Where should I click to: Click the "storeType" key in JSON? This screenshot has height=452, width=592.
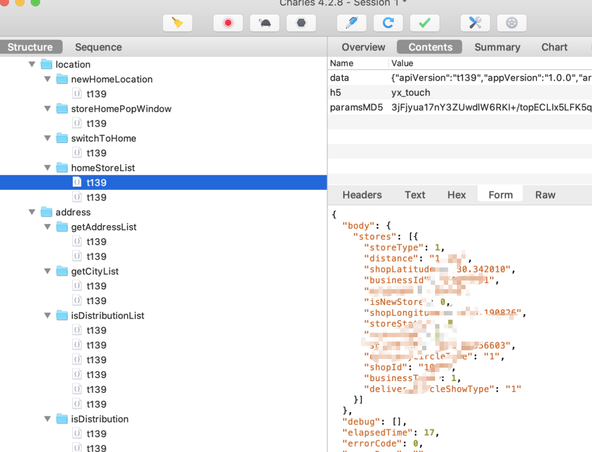coord(394,247)
